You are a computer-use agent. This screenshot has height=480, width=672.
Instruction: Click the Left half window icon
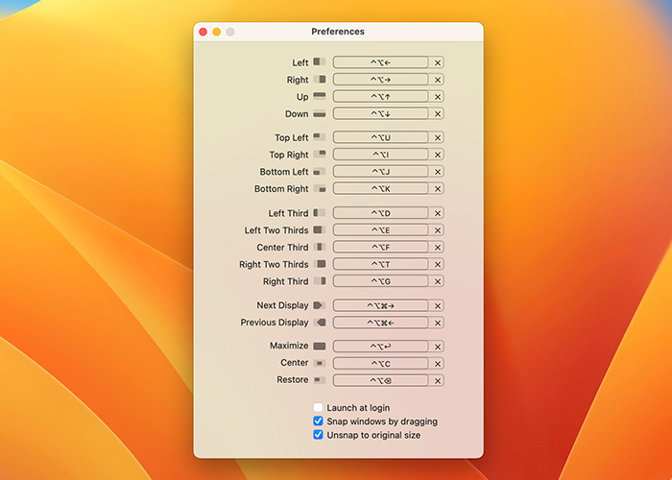(320, 61)
